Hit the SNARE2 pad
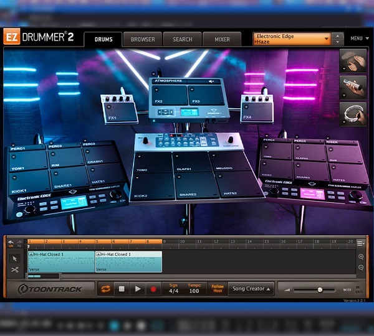 click(x=197, y=186)
